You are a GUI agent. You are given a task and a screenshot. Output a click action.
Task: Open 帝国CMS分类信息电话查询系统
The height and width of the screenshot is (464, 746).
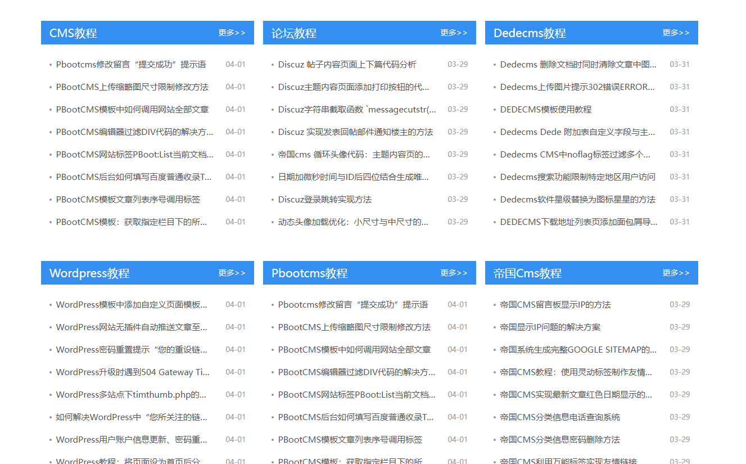[x=560, y=417]
